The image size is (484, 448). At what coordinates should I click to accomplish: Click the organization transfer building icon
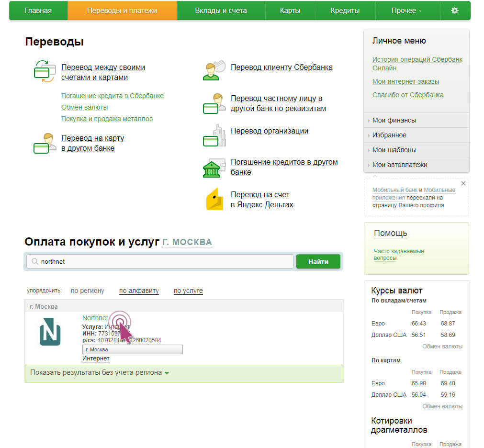tap(214, 135)
